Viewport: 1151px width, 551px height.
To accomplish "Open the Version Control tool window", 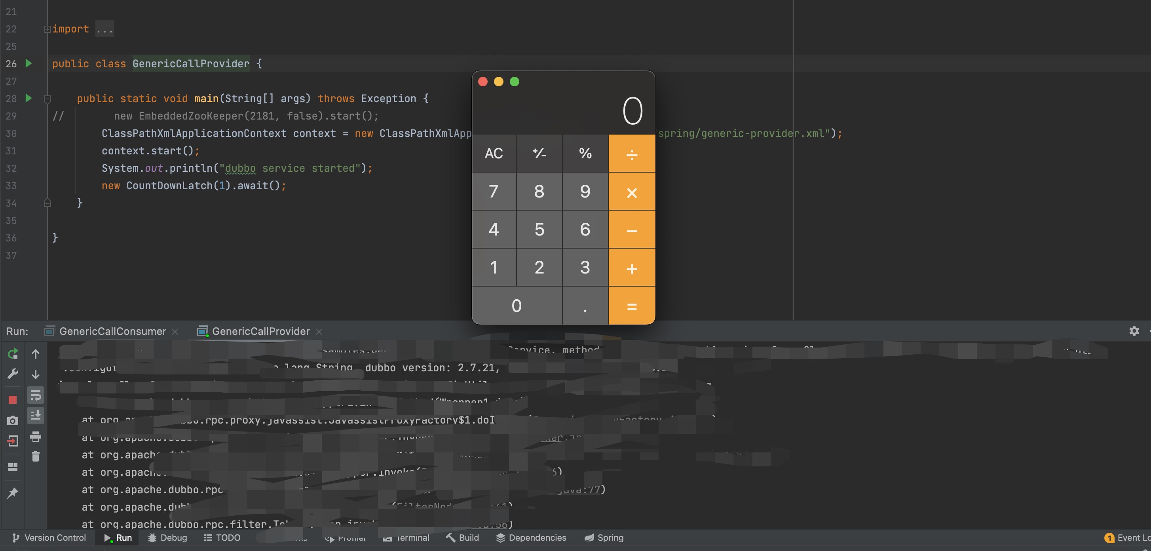I will 49,538.
